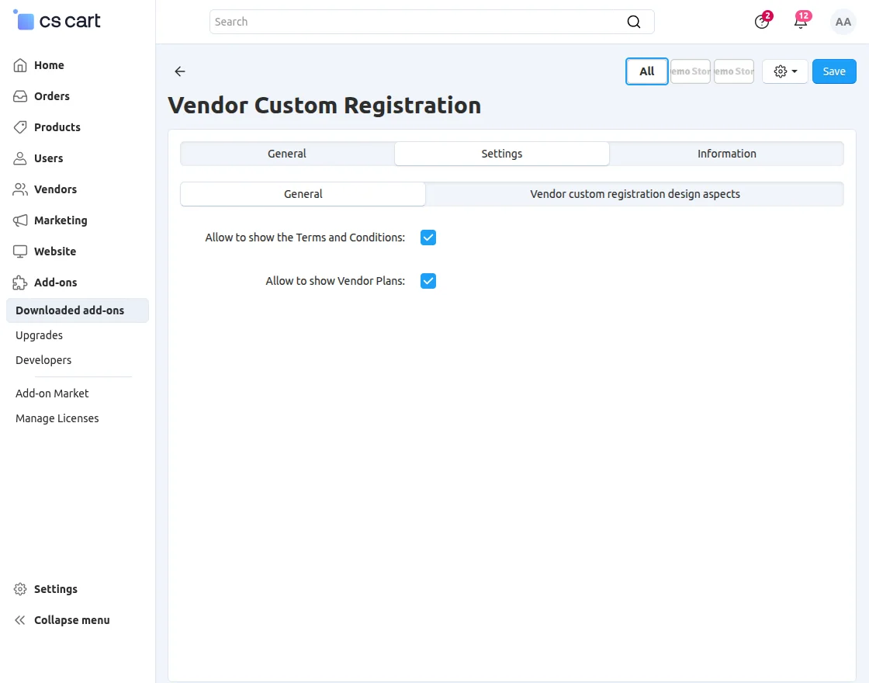Click the Users menu label
The width and height of the screenshot is (869, 683).
point(48,158)
